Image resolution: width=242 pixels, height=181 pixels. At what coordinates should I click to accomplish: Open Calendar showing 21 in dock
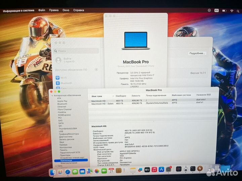pos(111,171)
